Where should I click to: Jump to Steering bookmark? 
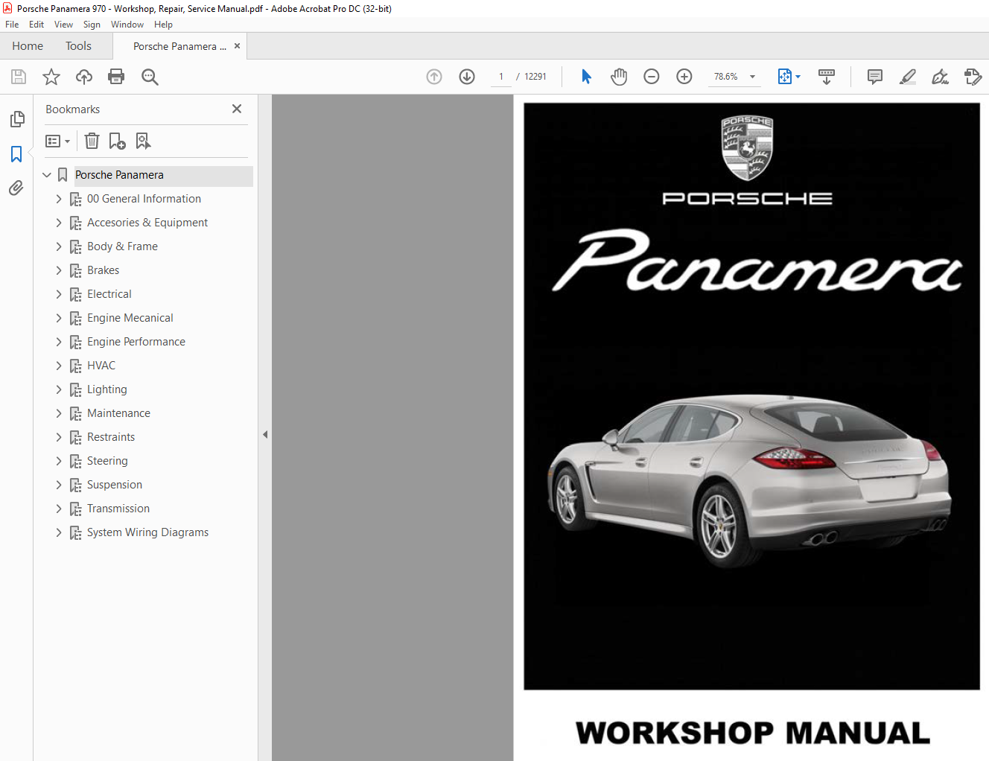(x=107, y=461)
